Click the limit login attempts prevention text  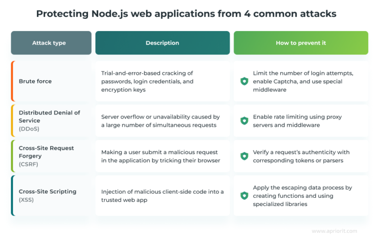click(x=303, y=81)
